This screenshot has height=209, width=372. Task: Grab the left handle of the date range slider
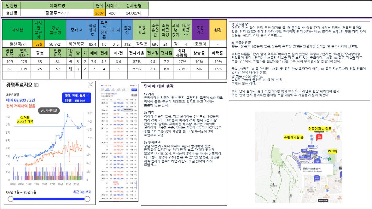[11, 199]
